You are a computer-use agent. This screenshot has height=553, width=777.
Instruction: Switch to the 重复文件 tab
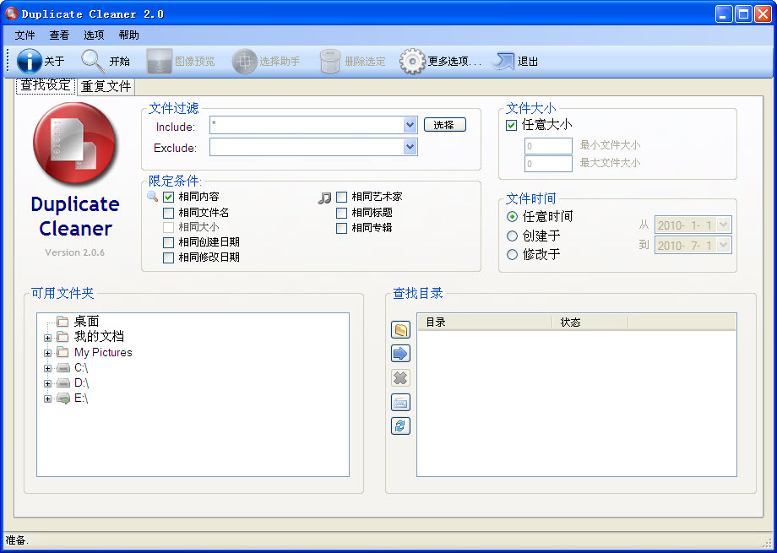point(106,87)
